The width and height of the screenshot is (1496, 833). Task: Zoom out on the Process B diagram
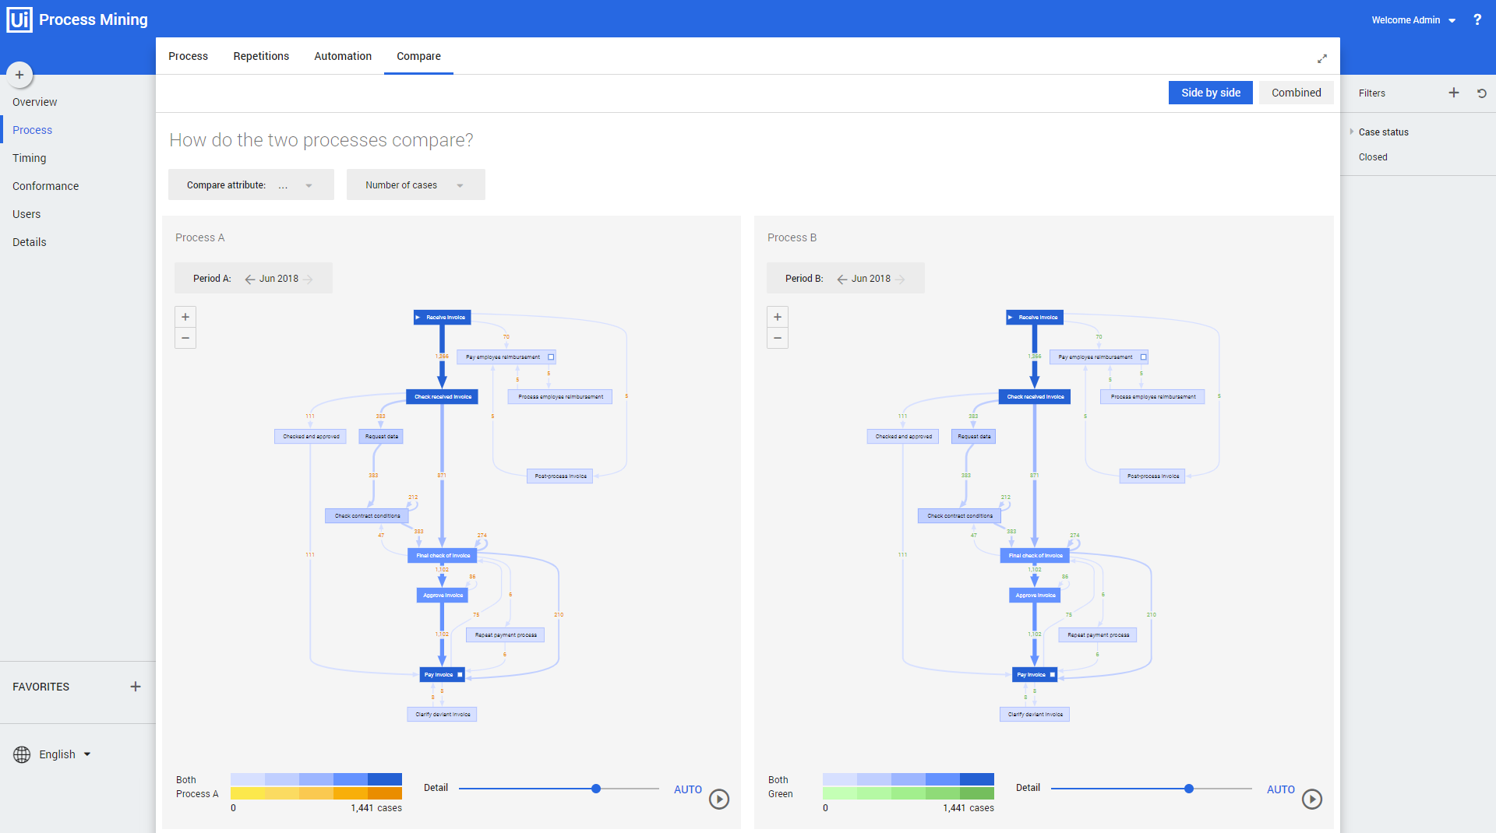click(x=777, y=338)
